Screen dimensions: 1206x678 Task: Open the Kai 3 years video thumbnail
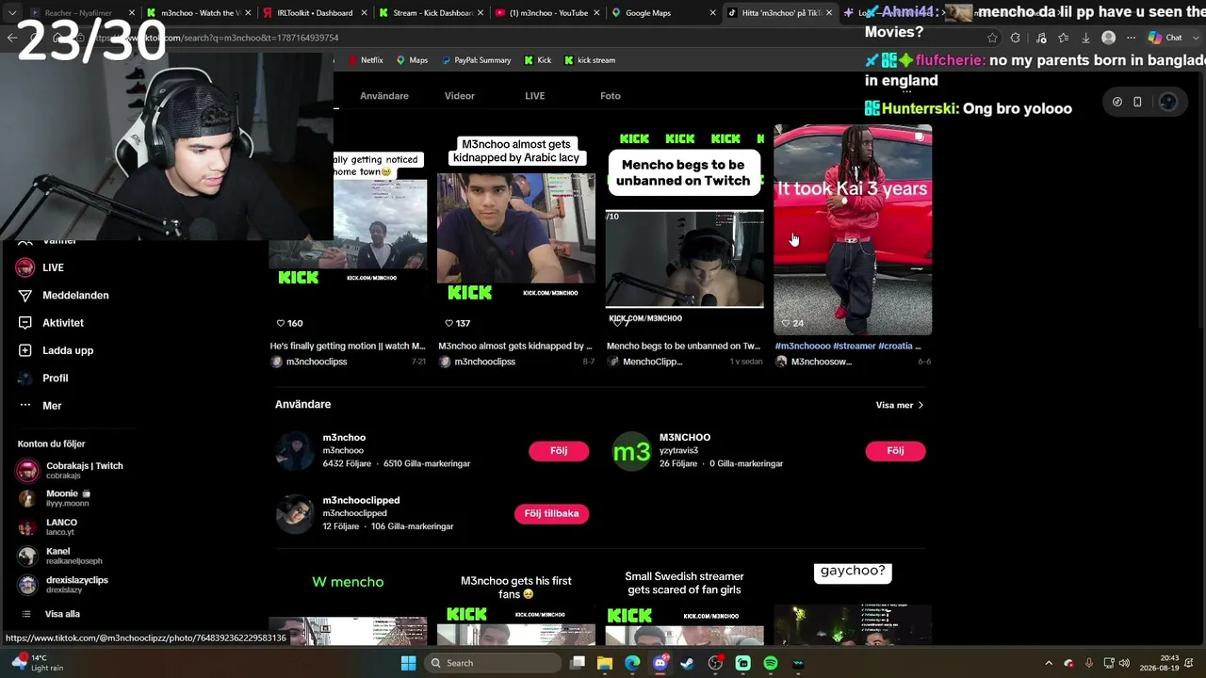point(853,230)
